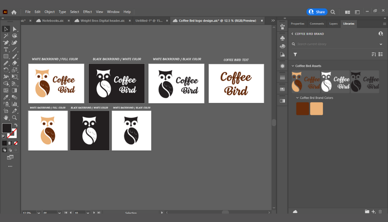Viewport: 388px width, 222px height.
Task: Activate the Curvature tool
Action: click(x=15, y=43)
